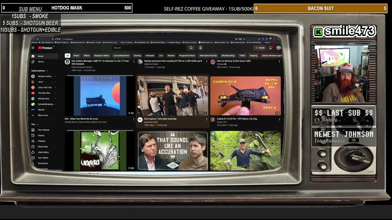
Task: Select the Gaming filter chip
Action: (x=137, y=56)
